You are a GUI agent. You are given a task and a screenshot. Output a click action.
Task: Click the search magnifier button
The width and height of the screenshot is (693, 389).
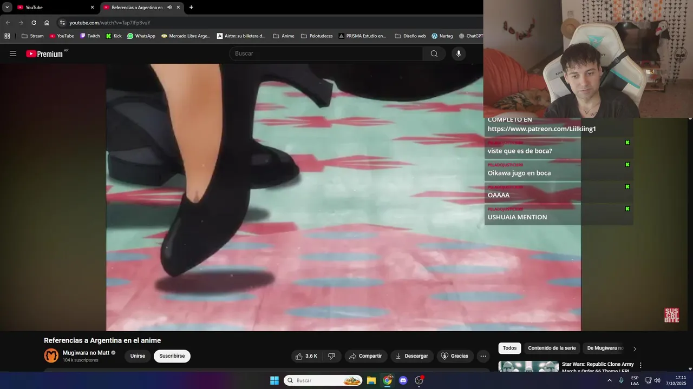434,53
